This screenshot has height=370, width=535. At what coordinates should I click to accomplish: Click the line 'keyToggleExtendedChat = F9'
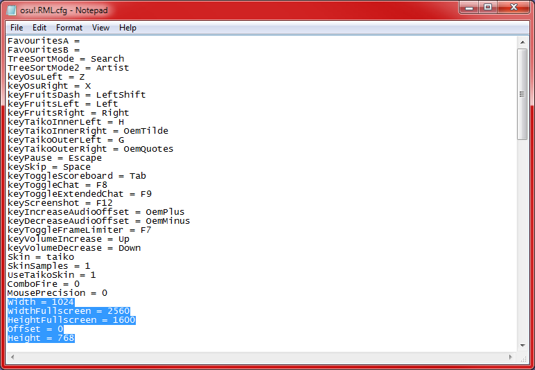click(80, 194)
